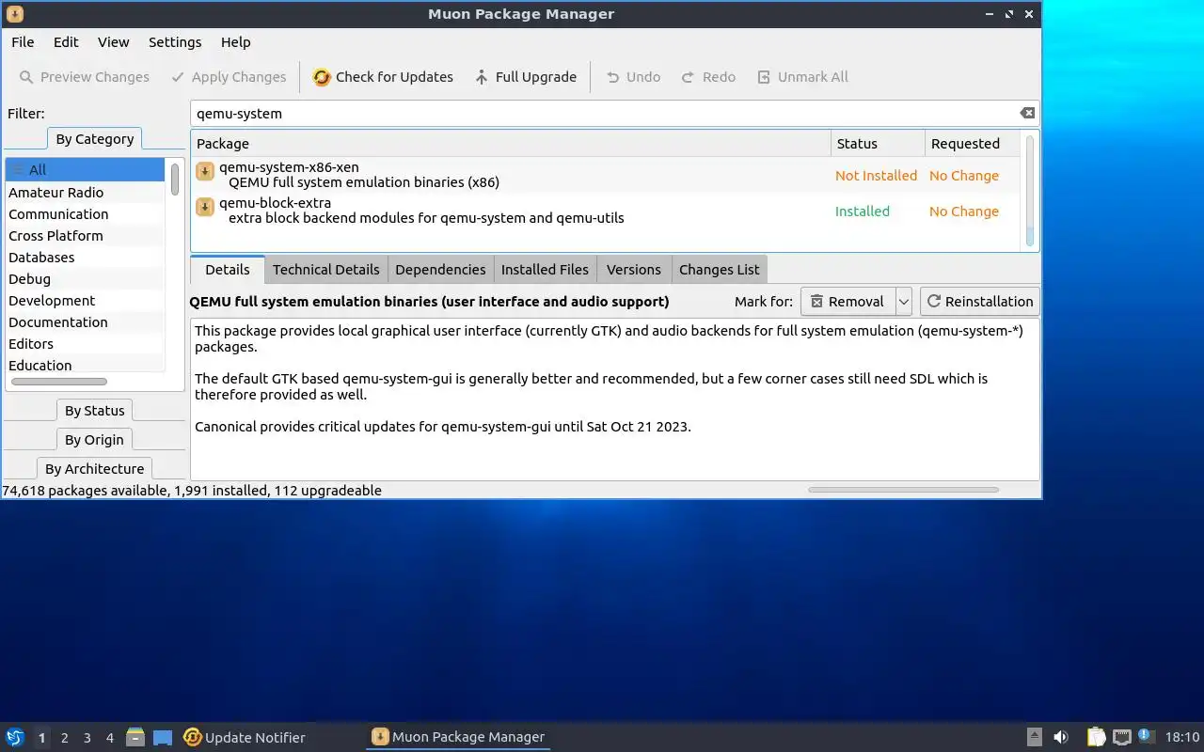The image size is (1204, 752).
Task: Select the Details tab
Action: 228,269
